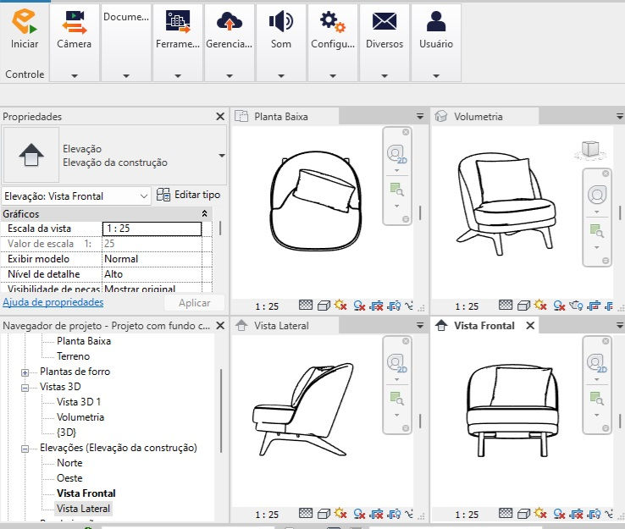
Task: Open the Gerencia... cloud upload panel
Action: click(230, 42)
